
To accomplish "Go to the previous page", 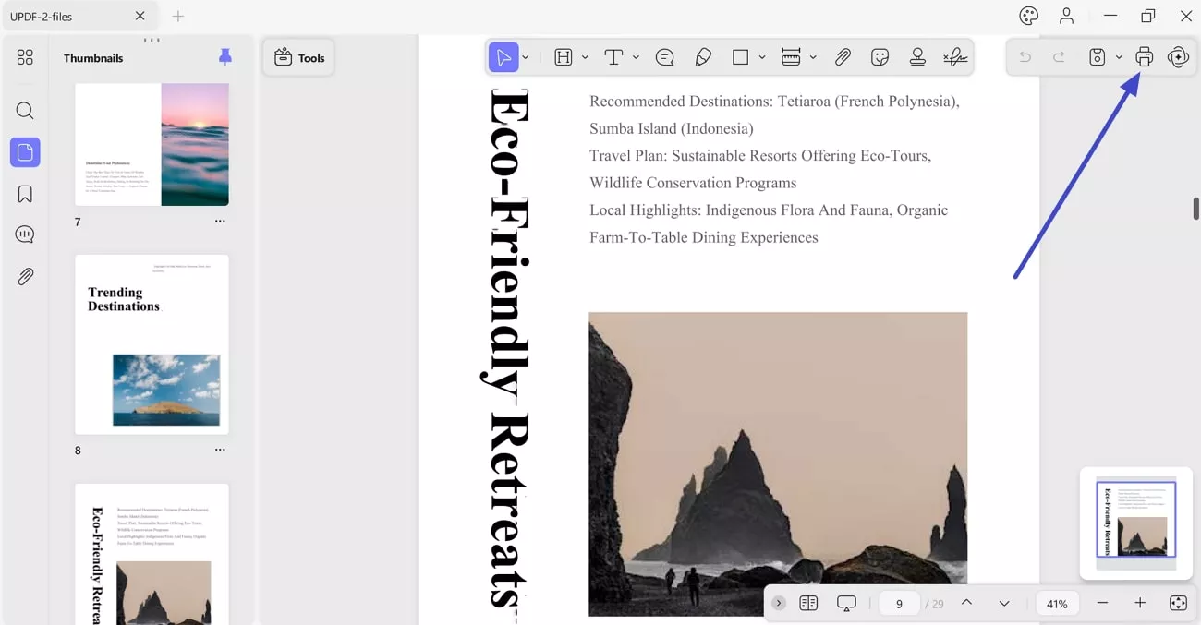I will click(x=966, y=603).
